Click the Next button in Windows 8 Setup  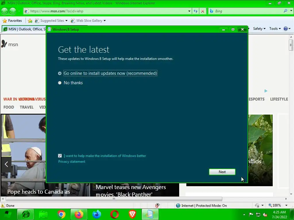point(222,172)
